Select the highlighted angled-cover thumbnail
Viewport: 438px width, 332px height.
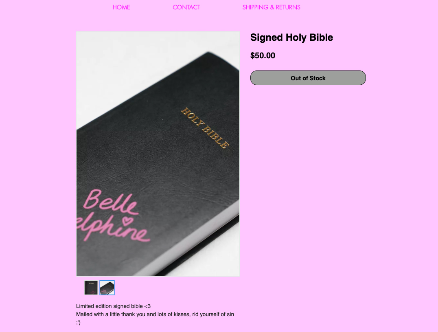107,288
